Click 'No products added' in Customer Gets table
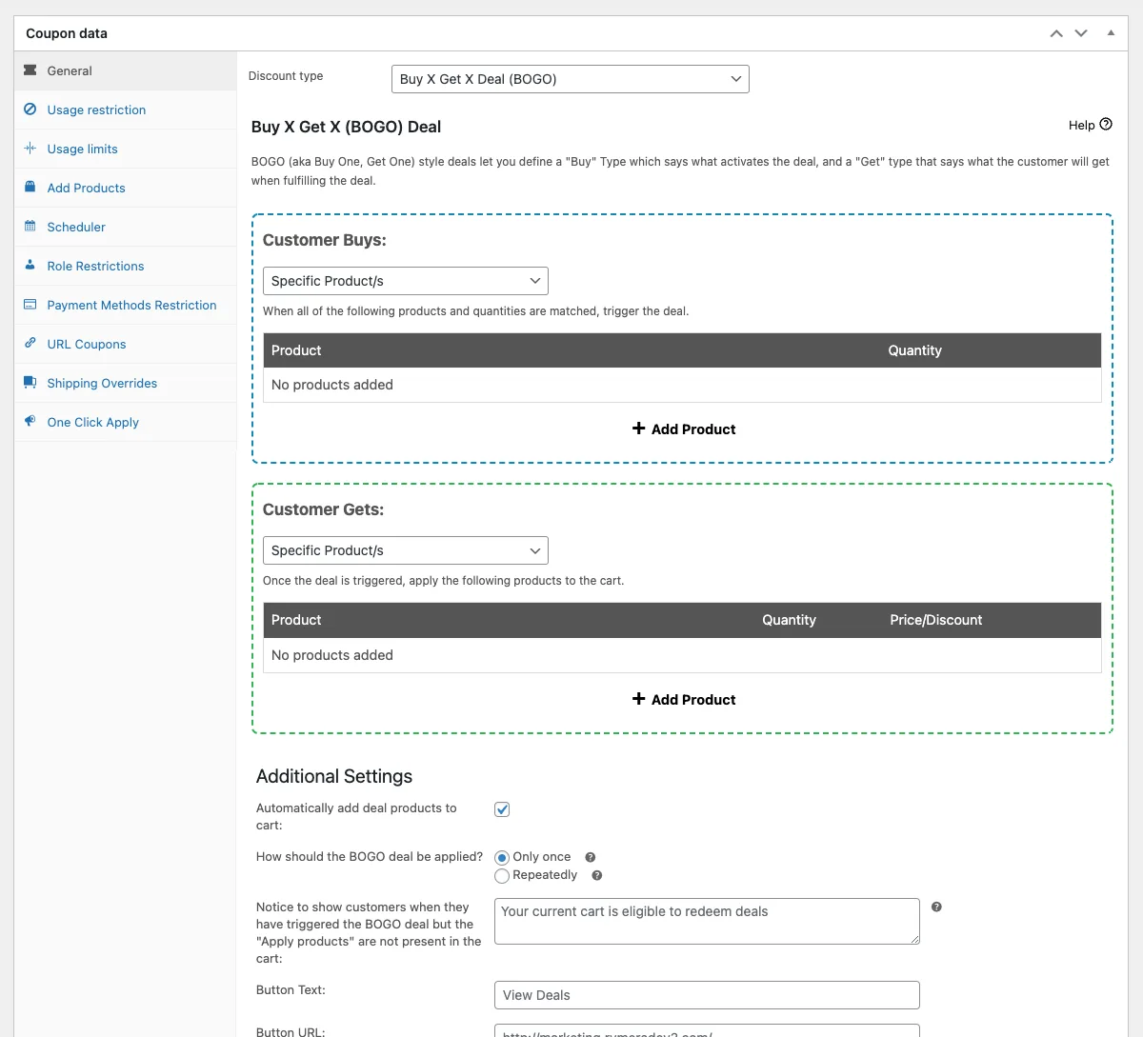1143x1037 pixels. [332, 655]
